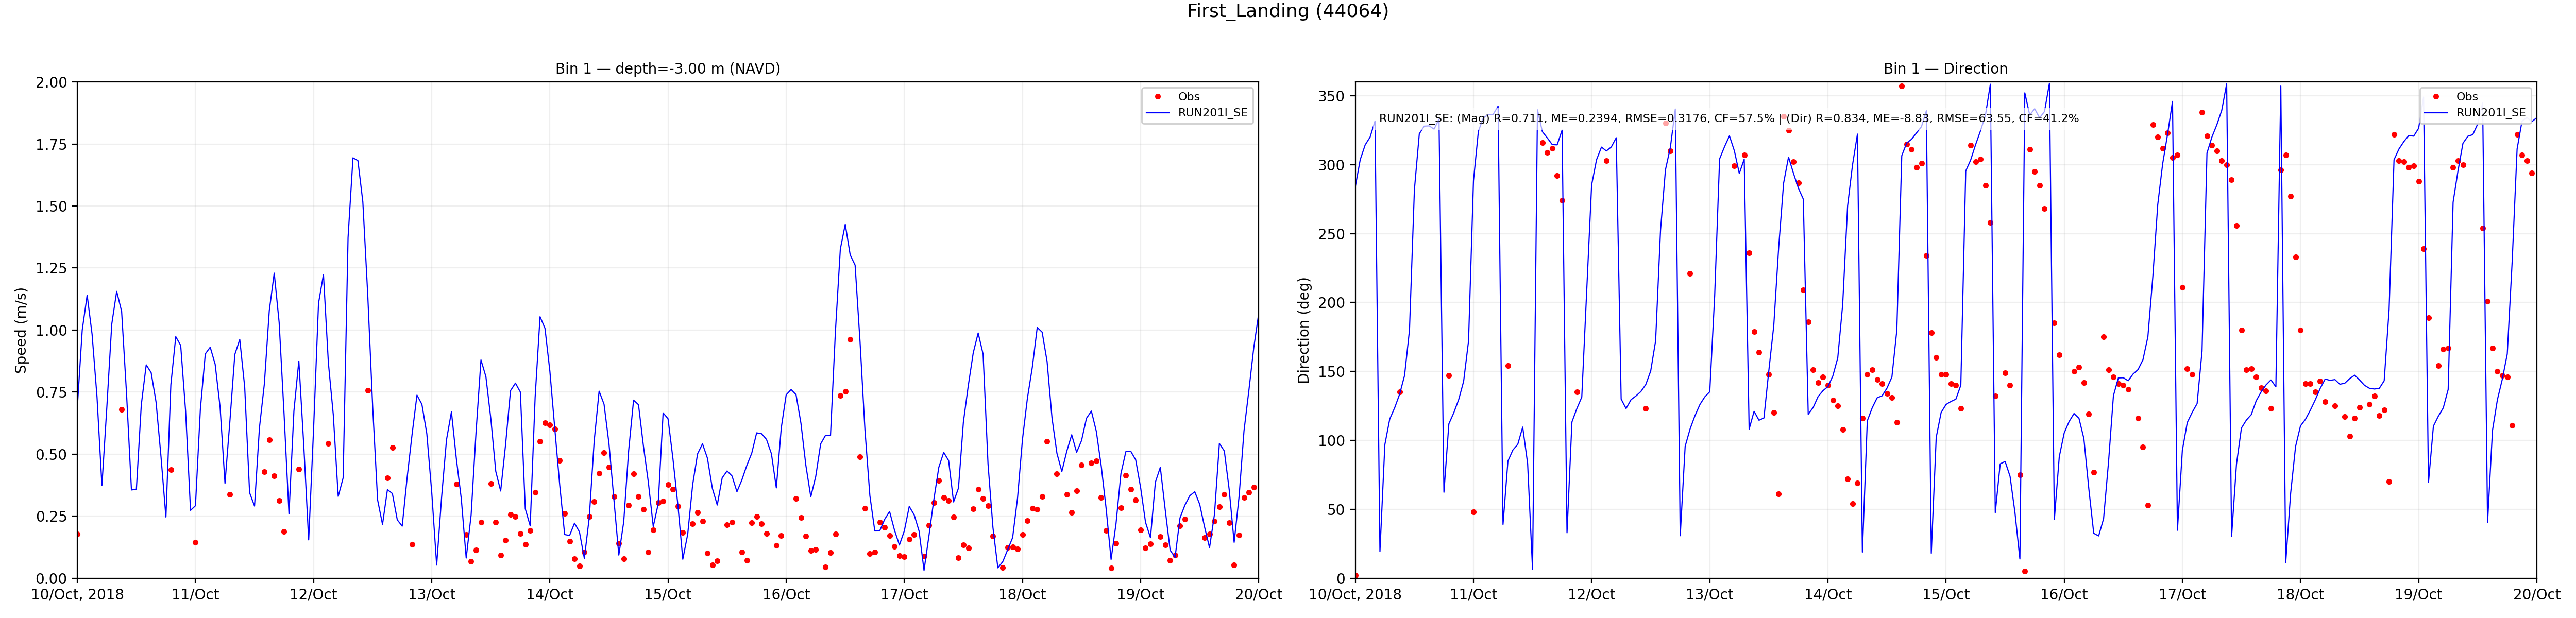Screen dimensions: 2576x618
Task: Click "15/Oct" date tick under speed plot
Action: pos(667,595)
